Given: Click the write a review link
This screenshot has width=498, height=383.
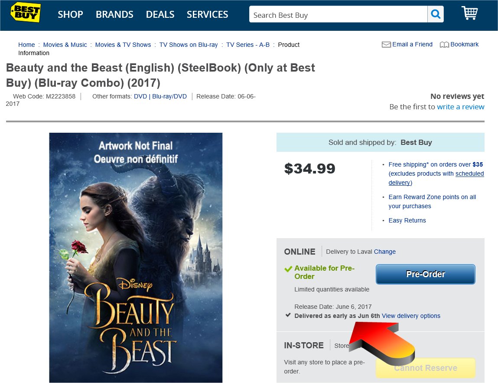Looking at the screenshot, I should click(461, 107).
